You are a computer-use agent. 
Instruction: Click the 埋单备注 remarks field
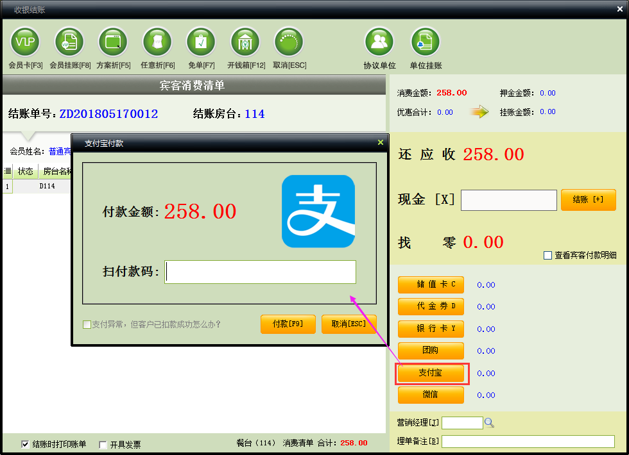pyautogui.click(x=528, y=442)
